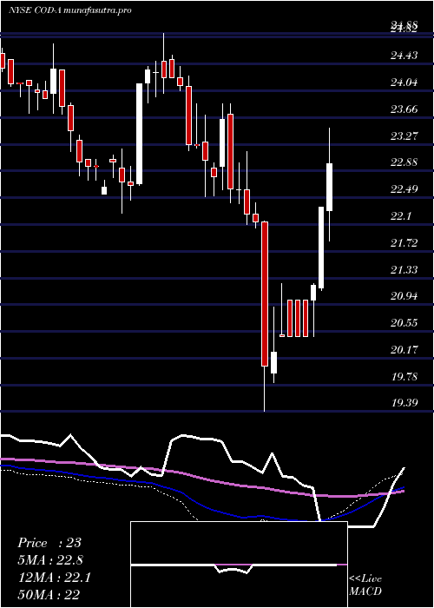
Task: Click the 21.72 price axis label
Action: click(x=404, y=243)
